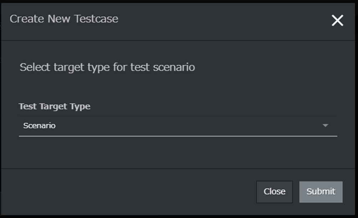Click the 'Create New Testcase' title
Viewport: 358px width, 218px height.
(x=64, y=19)
